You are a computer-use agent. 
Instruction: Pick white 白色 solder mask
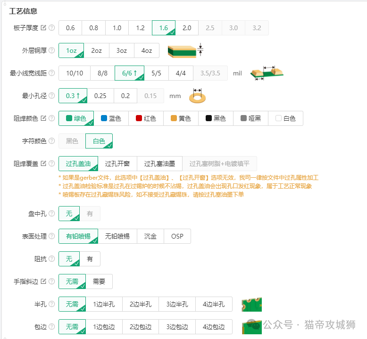(285, 118)
